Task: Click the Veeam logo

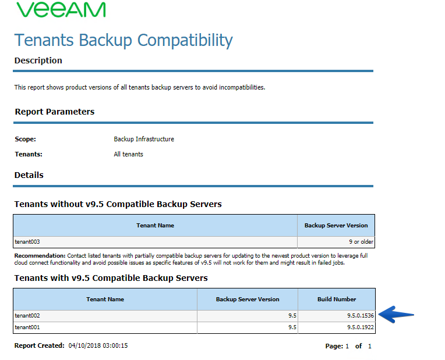Action: (61, 9)
